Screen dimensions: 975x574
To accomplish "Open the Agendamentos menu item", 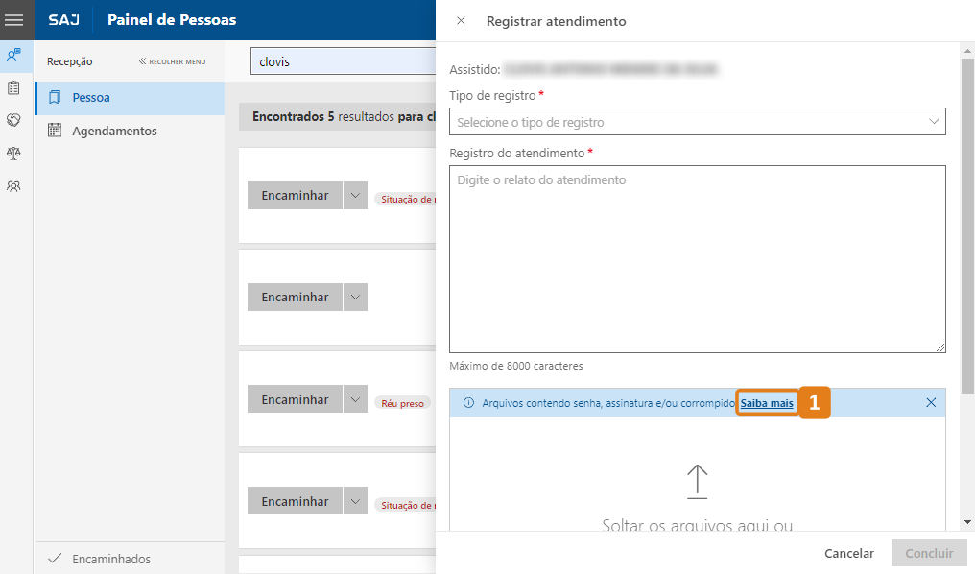I will [130, 131].
